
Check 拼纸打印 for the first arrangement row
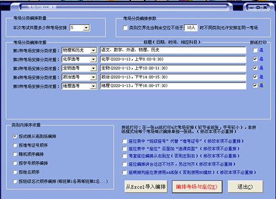tap(255, 50)
